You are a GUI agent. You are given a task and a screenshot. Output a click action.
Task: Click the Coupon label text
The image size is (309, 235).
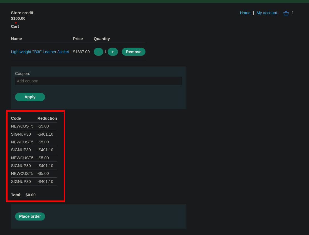(23, 74)
